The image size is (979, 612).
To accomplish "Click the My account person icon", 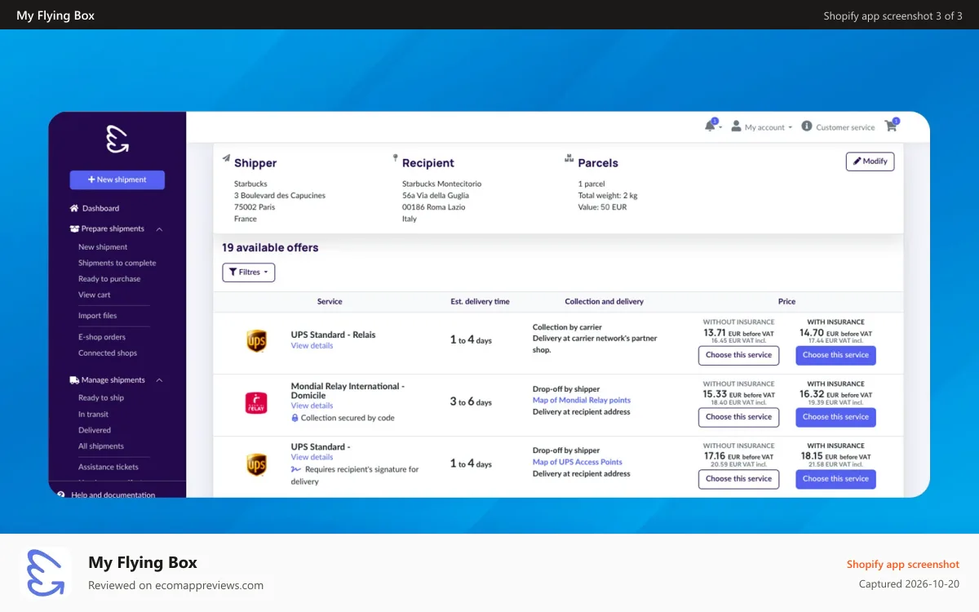I will pyautogui.click(x=736, y=126).
